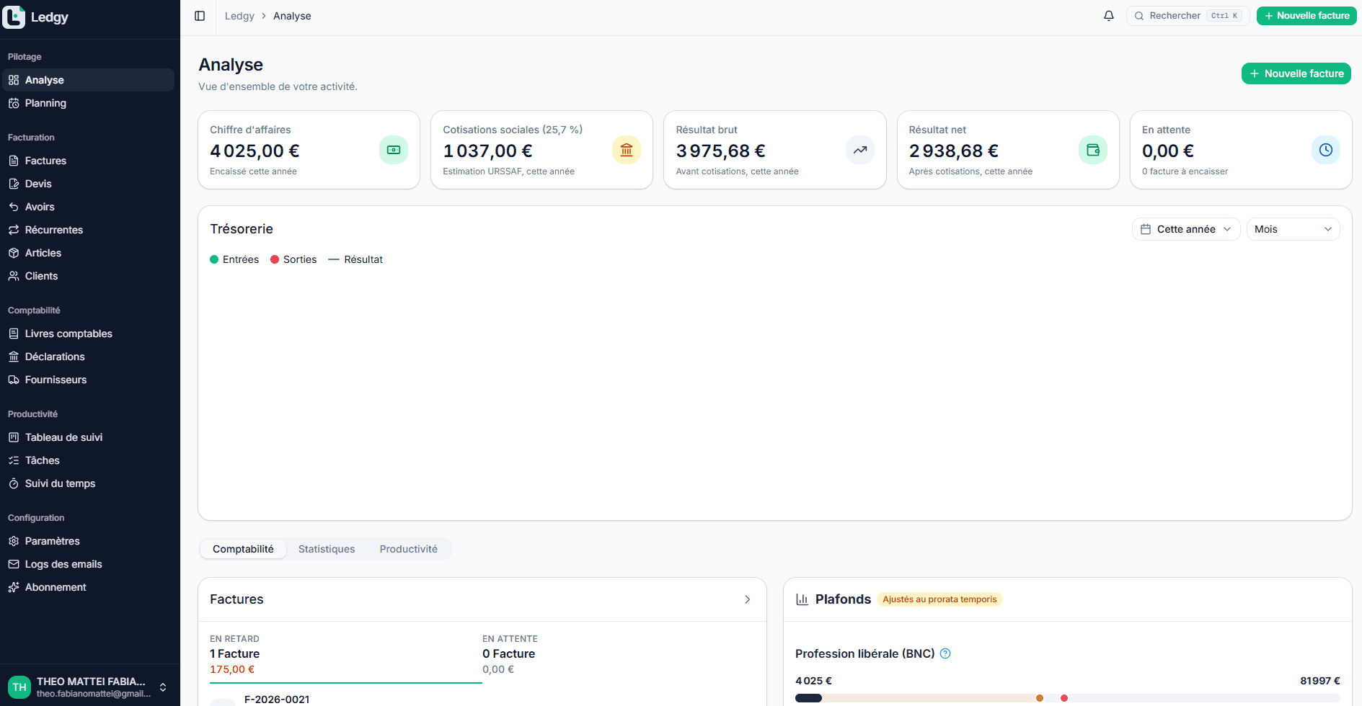This screenshot has width=1362, height=706.
Task: Open the notifications bell
Action: pos(1109,16)
